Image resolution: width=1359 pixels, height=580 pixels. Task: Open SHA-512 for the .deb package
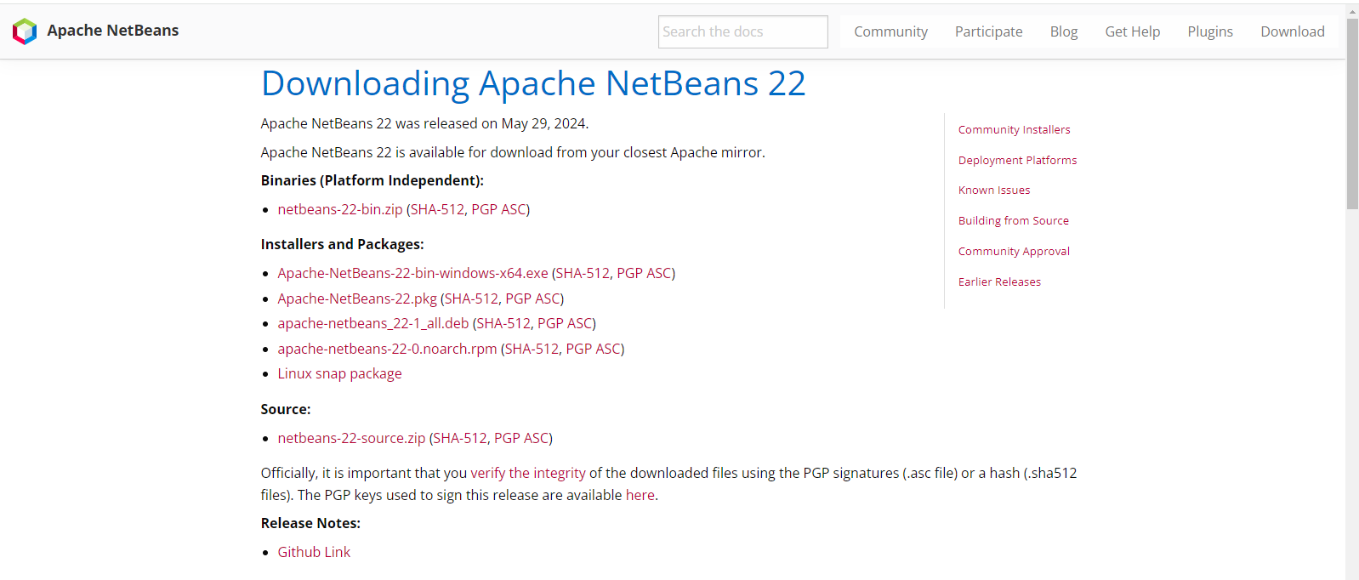click(503, 323)
